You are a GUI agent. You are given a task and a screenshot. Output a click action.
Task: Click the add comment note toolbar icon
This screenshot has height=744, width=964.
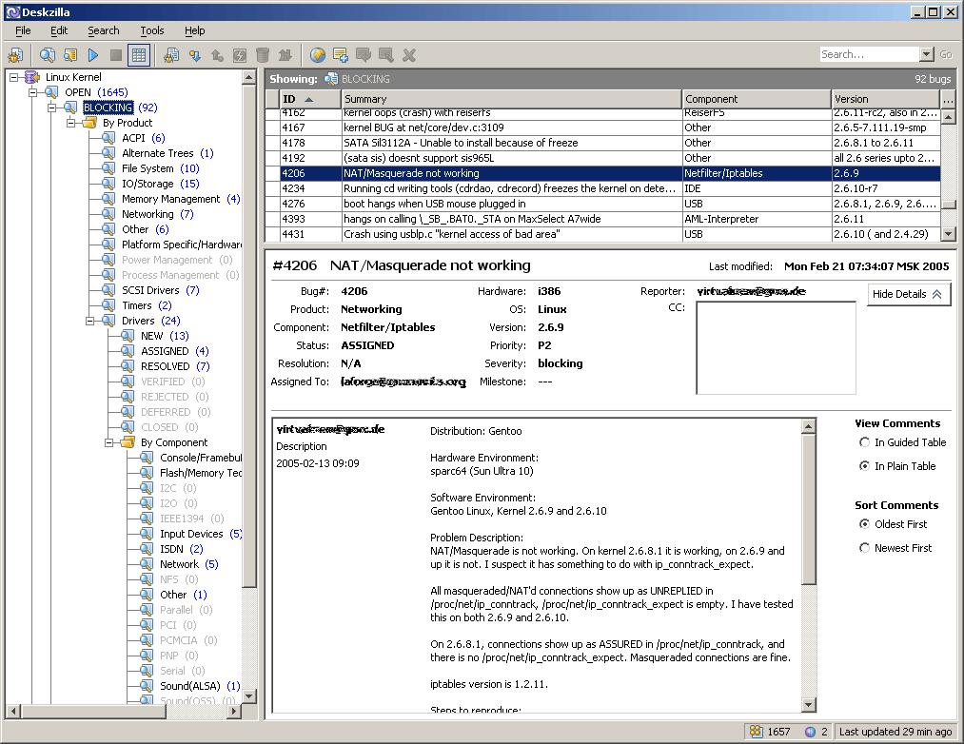tap(341, 55)
